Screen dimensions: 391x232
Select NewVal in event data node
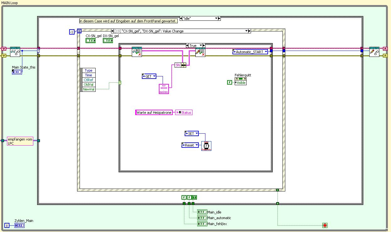[x=88, y=89]
